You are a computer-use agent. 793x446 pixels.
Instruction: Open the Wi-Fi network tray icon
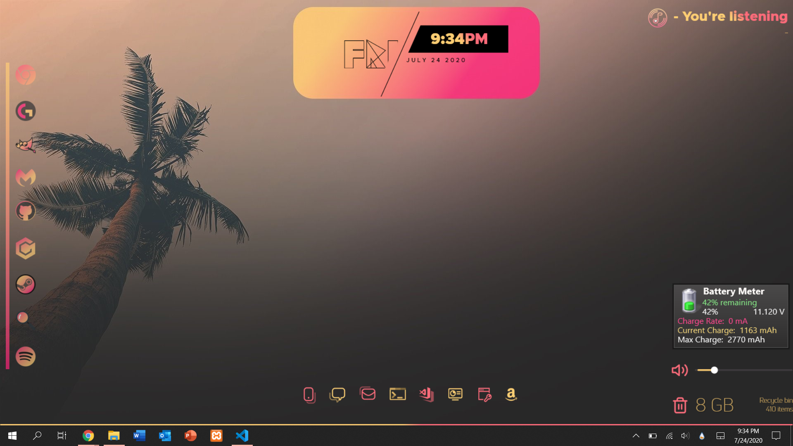(670, 436)
